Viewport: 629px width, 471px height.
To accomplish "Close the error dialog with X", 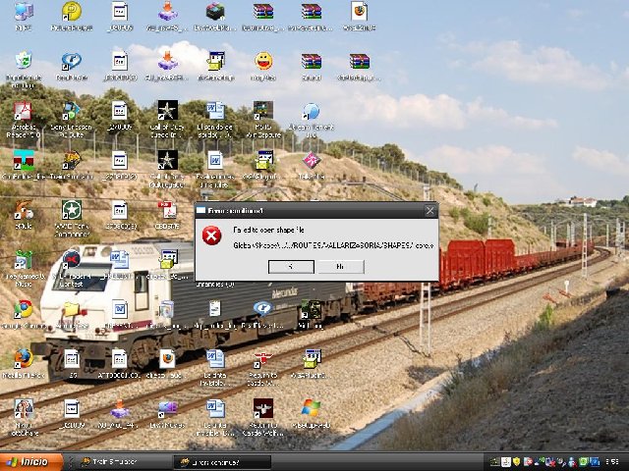I will [429, 210].
